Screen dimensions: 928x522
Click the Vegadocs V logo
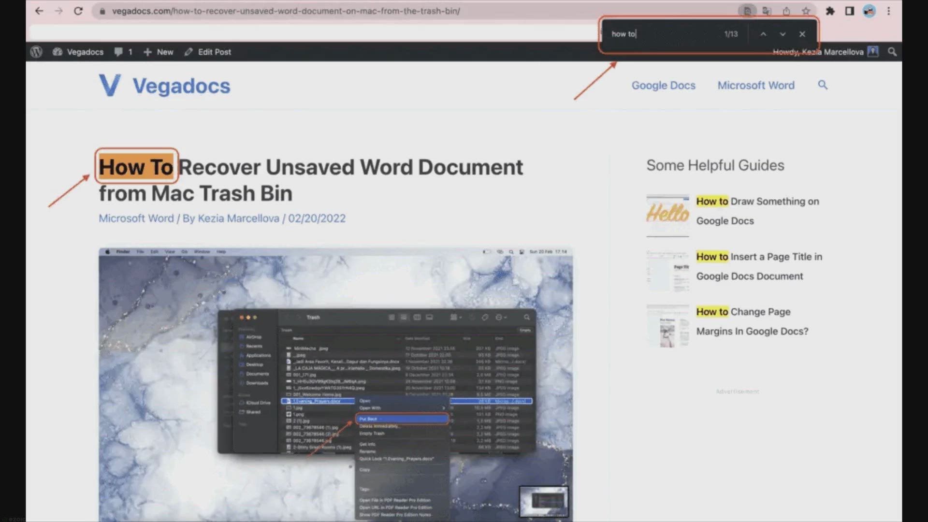[x=110, y=85]
